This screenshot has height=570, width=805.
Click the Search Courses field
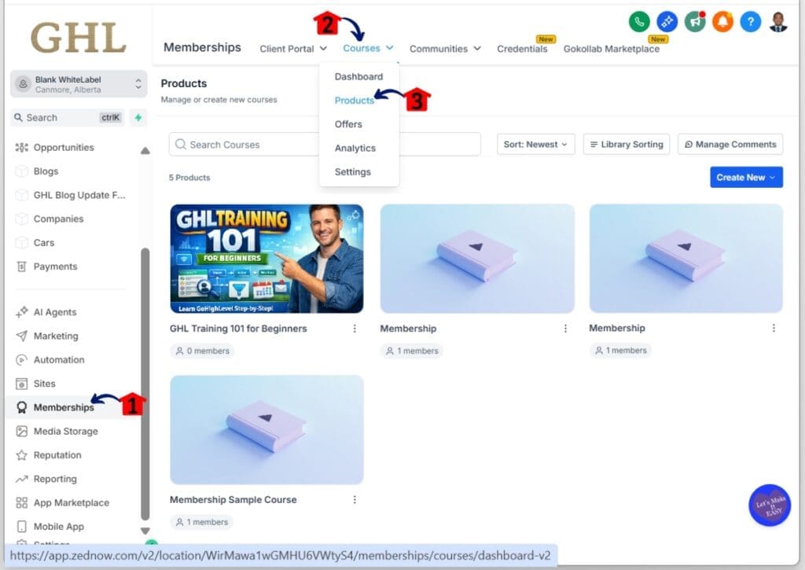click(325, 145)
